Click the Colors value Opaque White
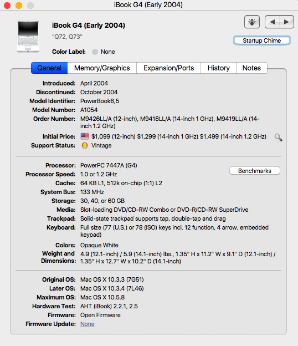The width and height of the screenshot is (298, 346). pos(99,245)
